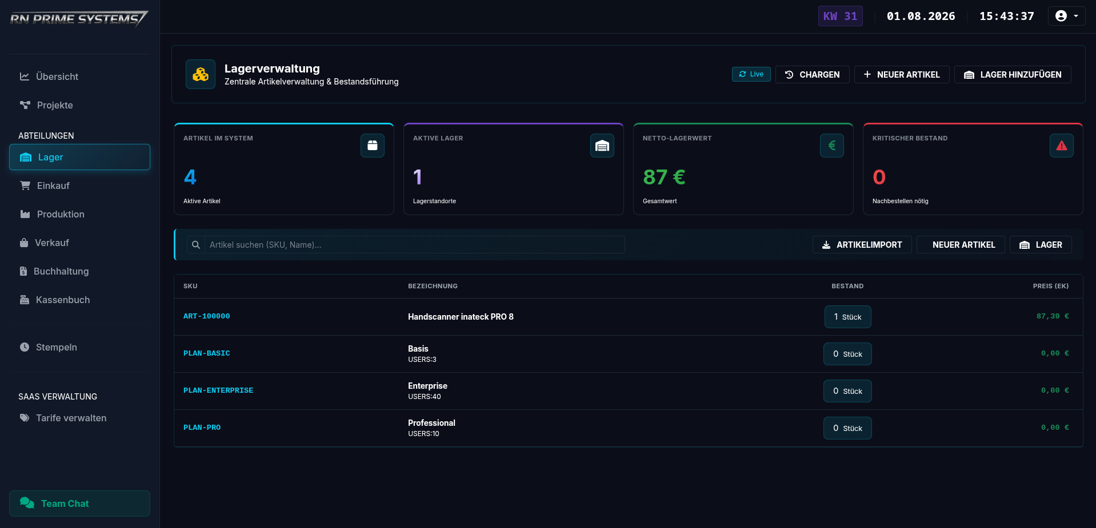Click the Netto-Lagerwert 87 € value
1096x528 pixels.
[x=664, y=178]
